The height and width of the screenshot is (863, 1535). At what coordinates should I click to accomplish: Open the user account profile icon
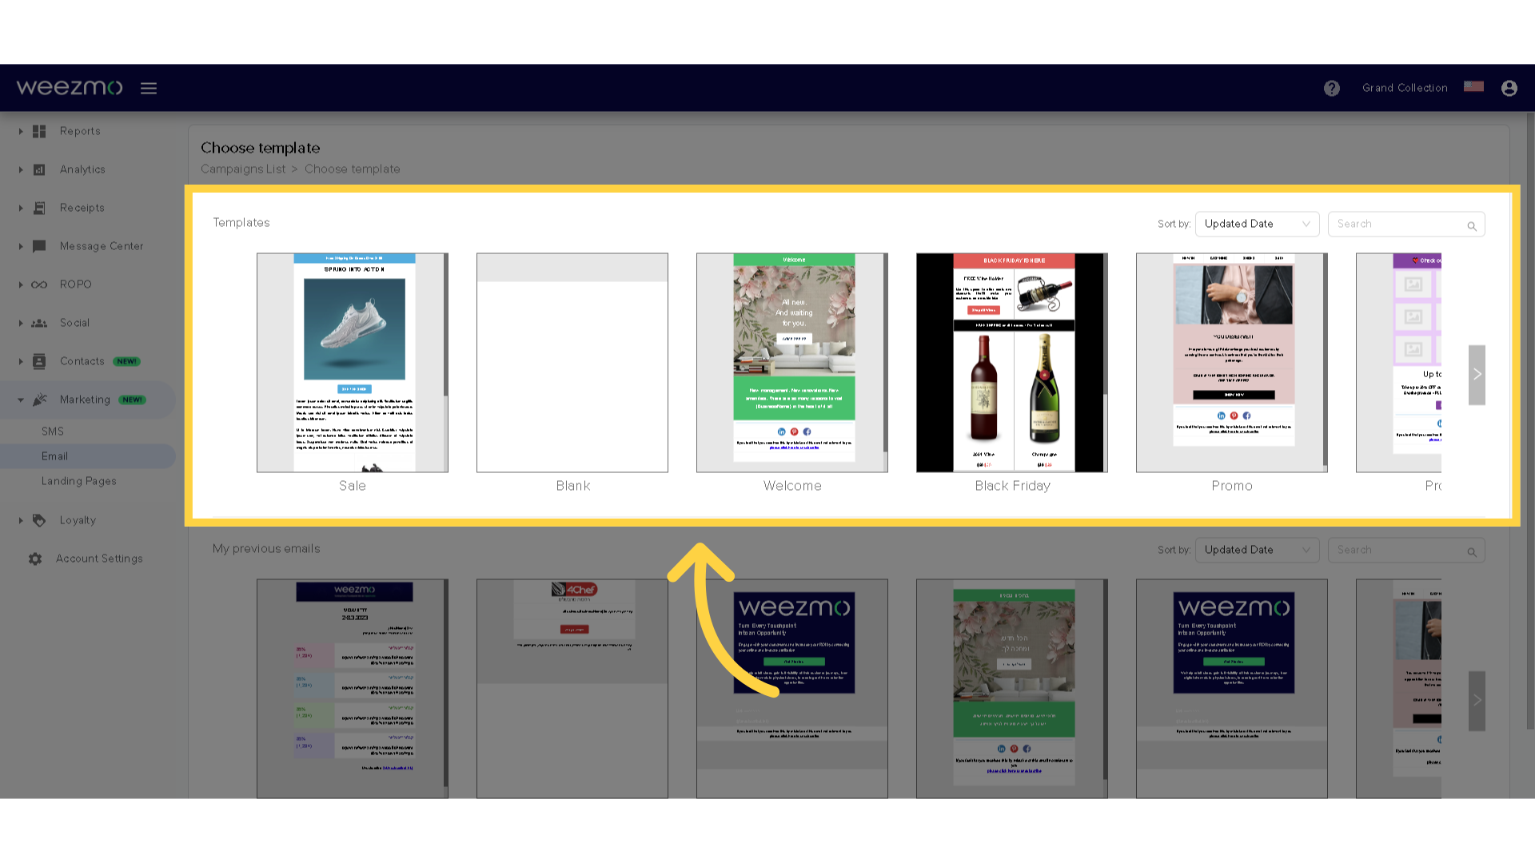tap(1509, 88)
